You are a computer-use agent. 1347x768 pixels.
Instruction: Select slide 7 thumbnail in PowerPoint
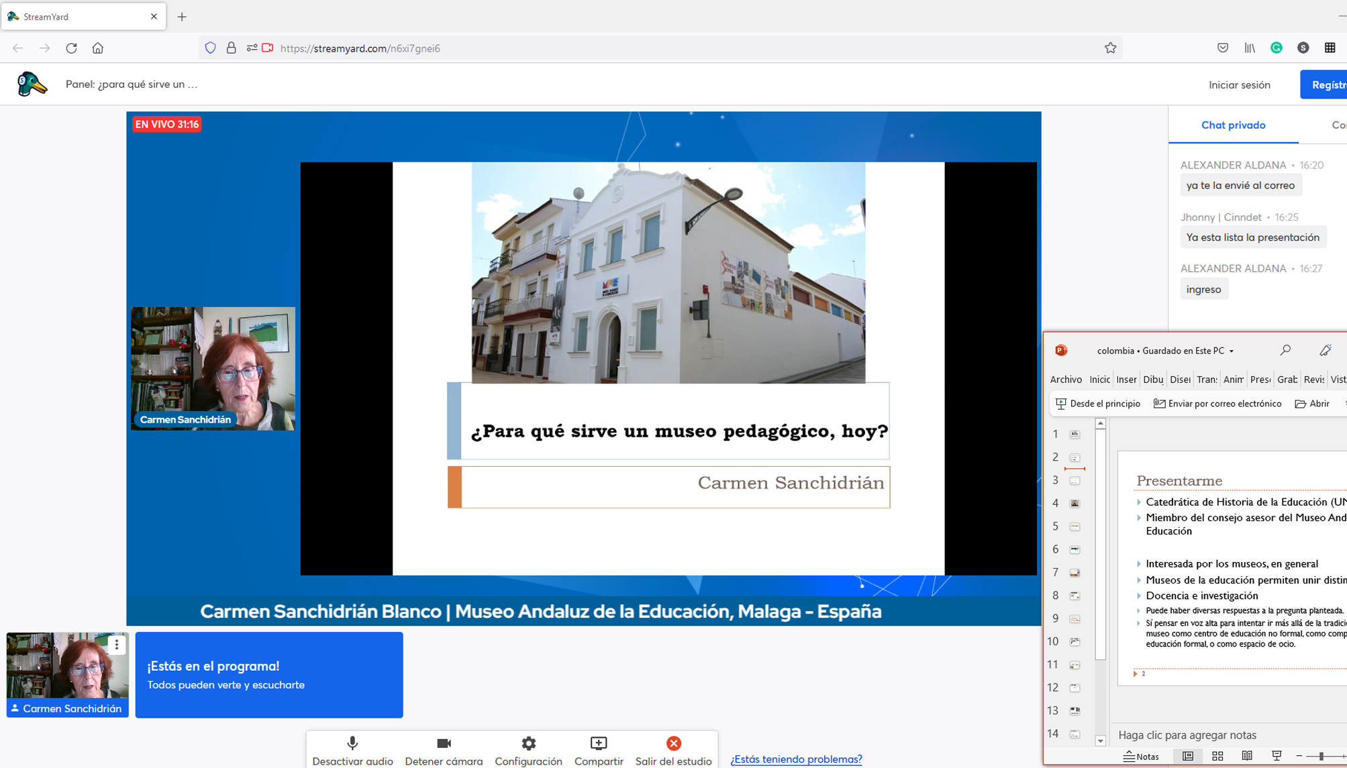point(1075,573)
